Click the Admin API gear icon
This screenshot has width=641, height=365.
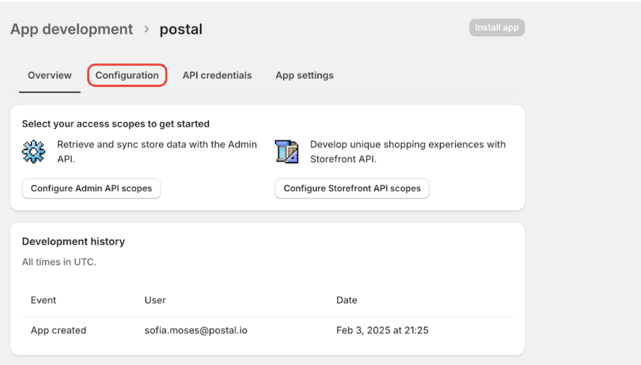[x=33, y=152]
